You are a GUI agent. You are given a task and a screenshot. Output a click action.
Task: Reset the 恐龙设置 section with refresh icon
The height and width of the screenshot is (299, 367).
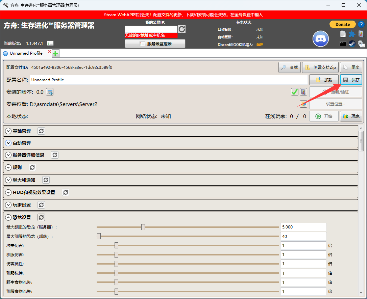41,217
